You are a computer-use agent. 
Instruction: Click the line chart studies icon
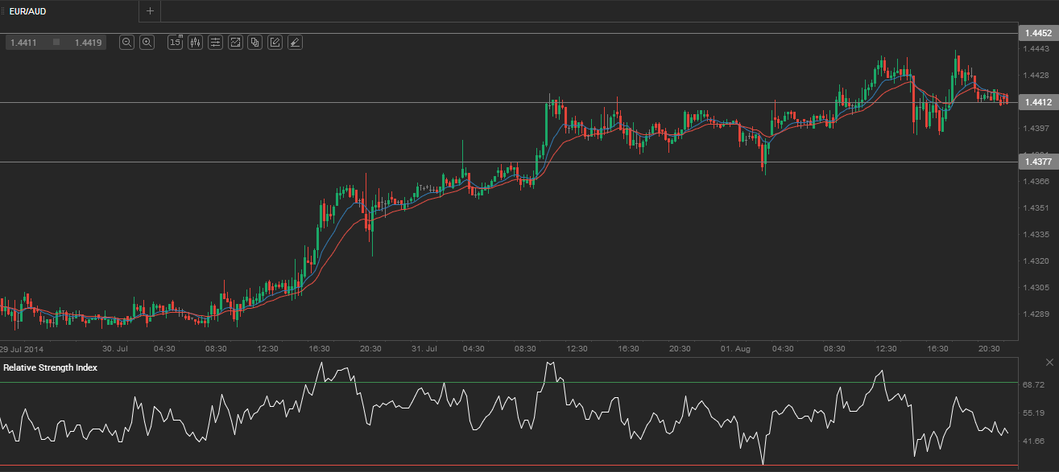[235, 43]
